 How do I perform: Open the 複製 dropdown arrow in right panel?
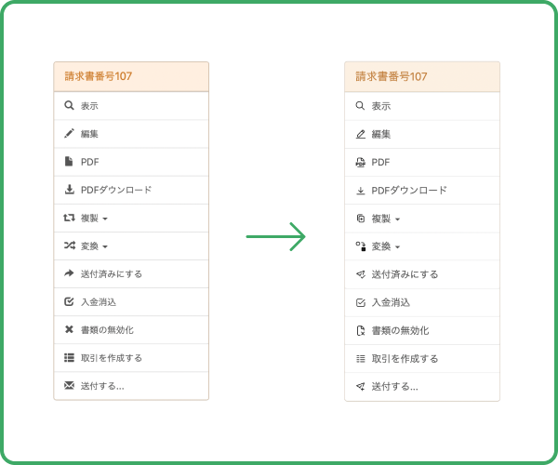[397, 219]
